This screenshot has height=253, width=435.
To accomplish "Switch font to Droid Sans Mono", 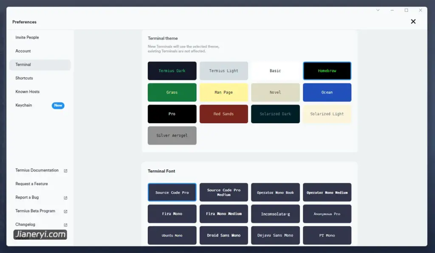I will 223,236.
